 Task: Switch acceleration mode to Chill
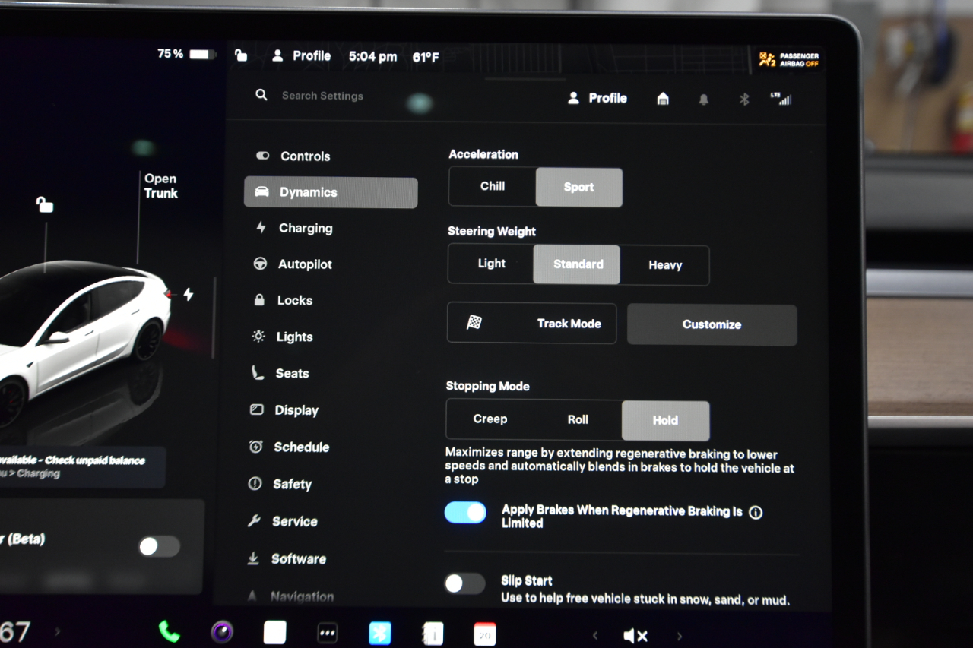coord(491,187)
